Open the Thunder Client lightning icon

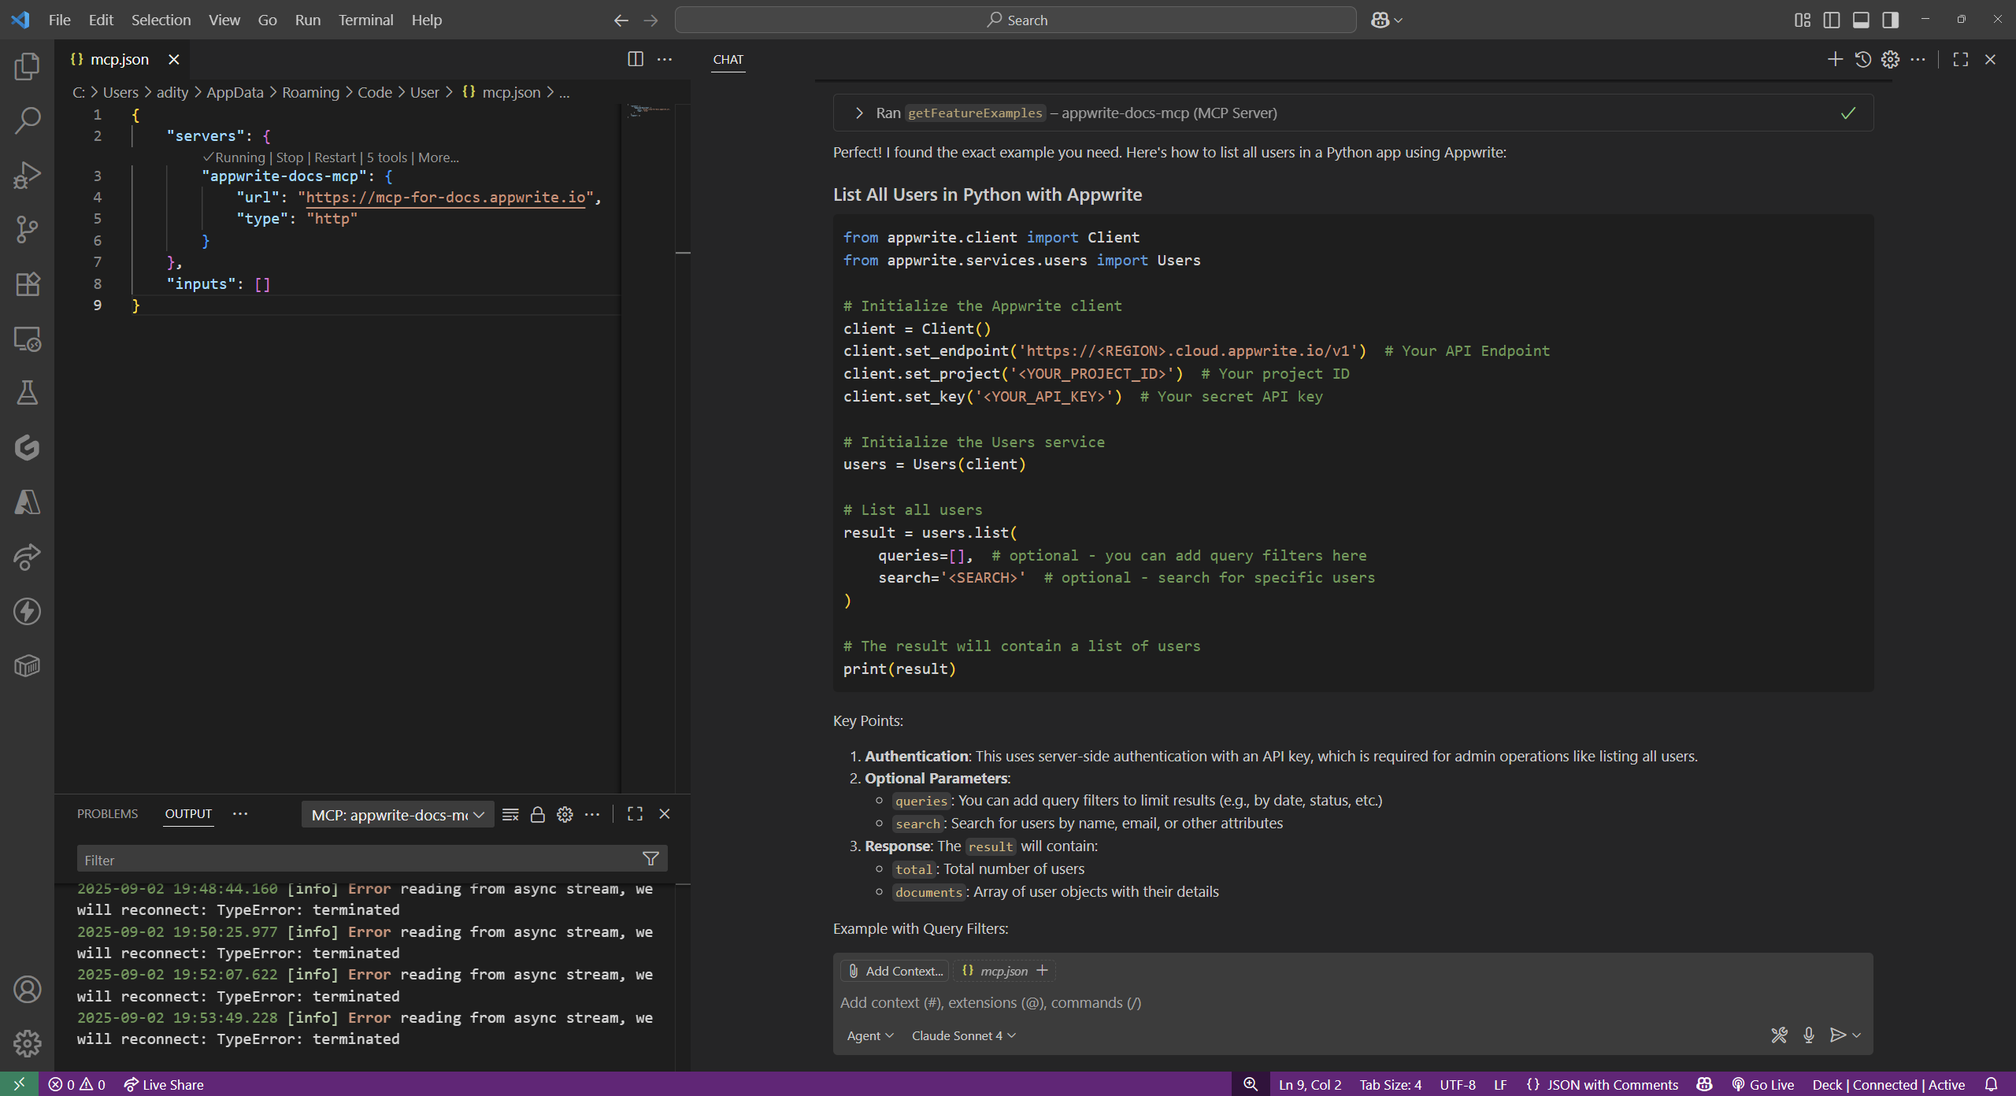tap(28, 611)
